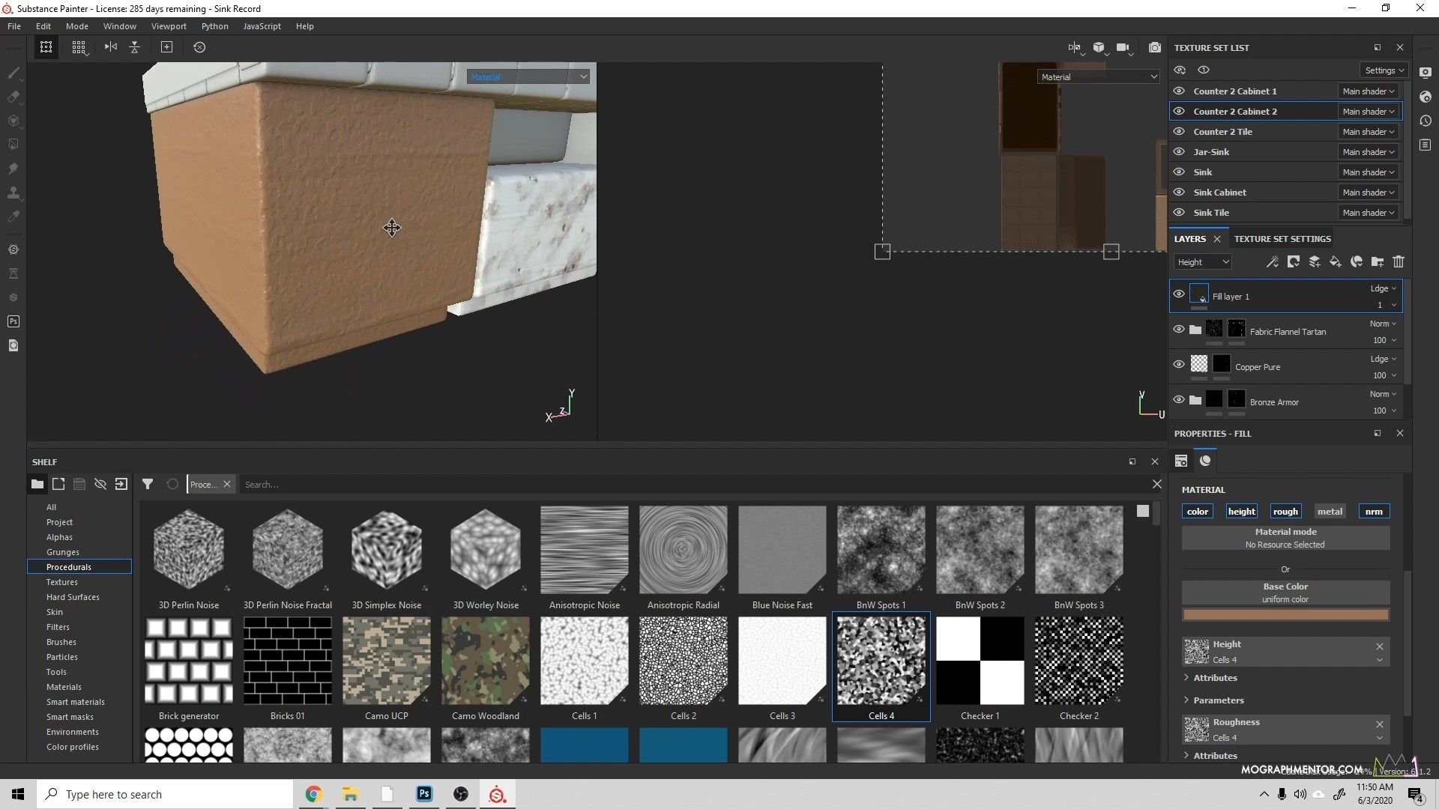Select the Projection tool
Image resolution: width=1439 pixels, height=809 pixels.
click(13, 121)
